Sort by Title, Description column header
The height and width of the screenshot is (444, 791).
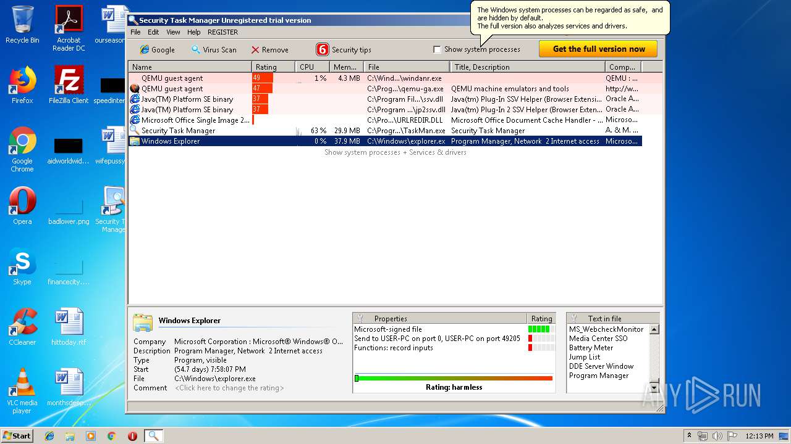(x=528, y=67)
